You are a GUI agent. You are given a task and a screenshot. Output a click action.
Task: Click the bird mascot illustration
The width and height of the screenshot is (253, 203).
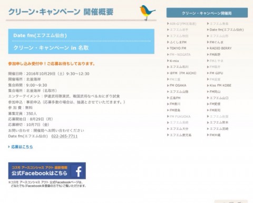point(147,13)
